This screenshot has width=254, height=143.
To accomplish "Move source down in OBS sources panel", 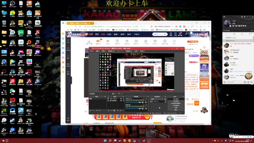I will pos(121,110).
